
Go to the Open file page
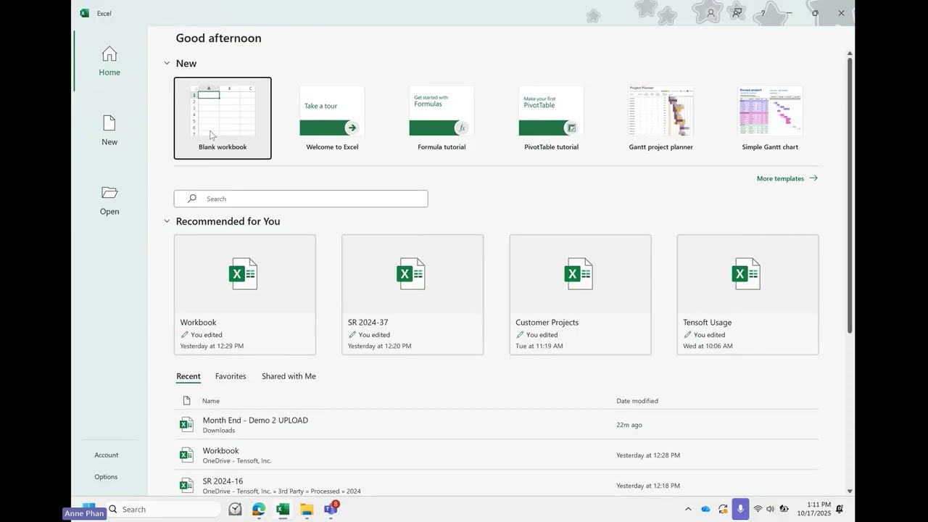tap(109, 200)
